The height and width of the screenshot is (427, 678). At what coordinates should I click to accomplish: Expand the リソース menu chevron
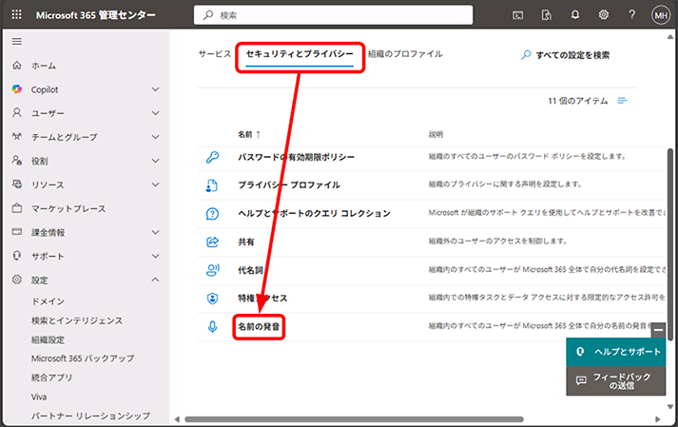click(x=156, y=184)
